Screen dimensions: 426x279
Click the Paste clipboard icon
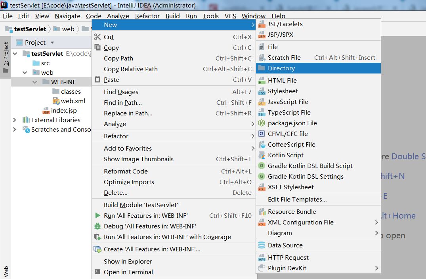[x=97, y=79]
